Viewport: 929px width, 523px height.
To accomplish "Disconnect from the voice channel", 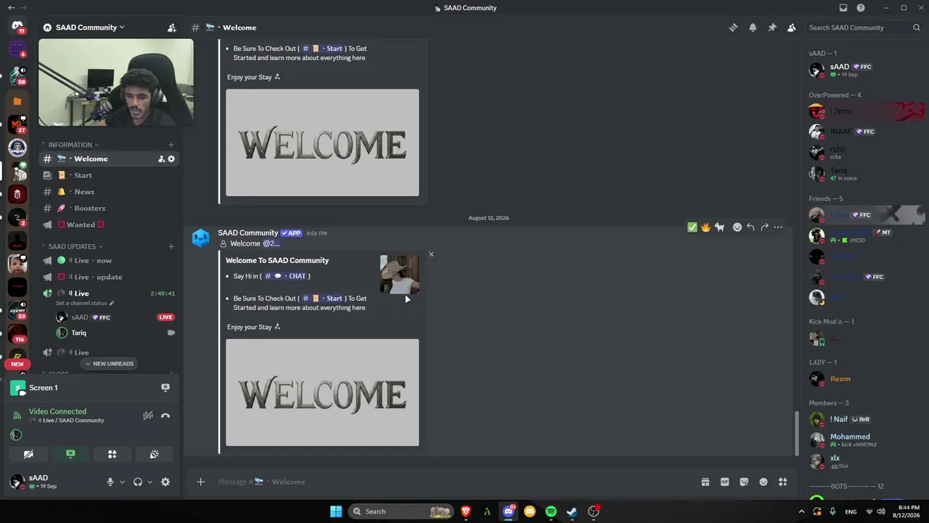I will pos(165,415).
